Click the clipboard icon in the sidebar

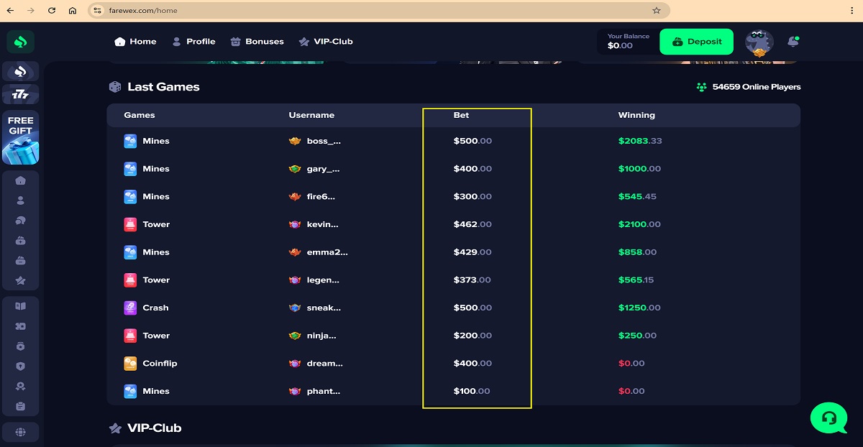pos(21,407)
